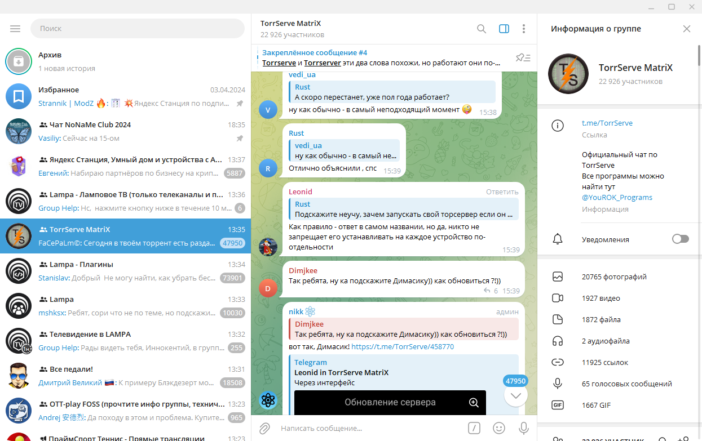
Task: Open the 1872 файла section
Action: pos(619,319)
